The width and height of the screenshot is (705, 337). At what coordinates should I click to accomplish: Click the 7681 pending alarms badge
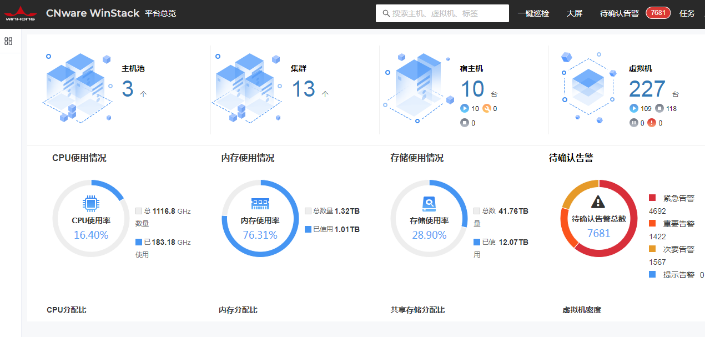(x=658, y=13)
